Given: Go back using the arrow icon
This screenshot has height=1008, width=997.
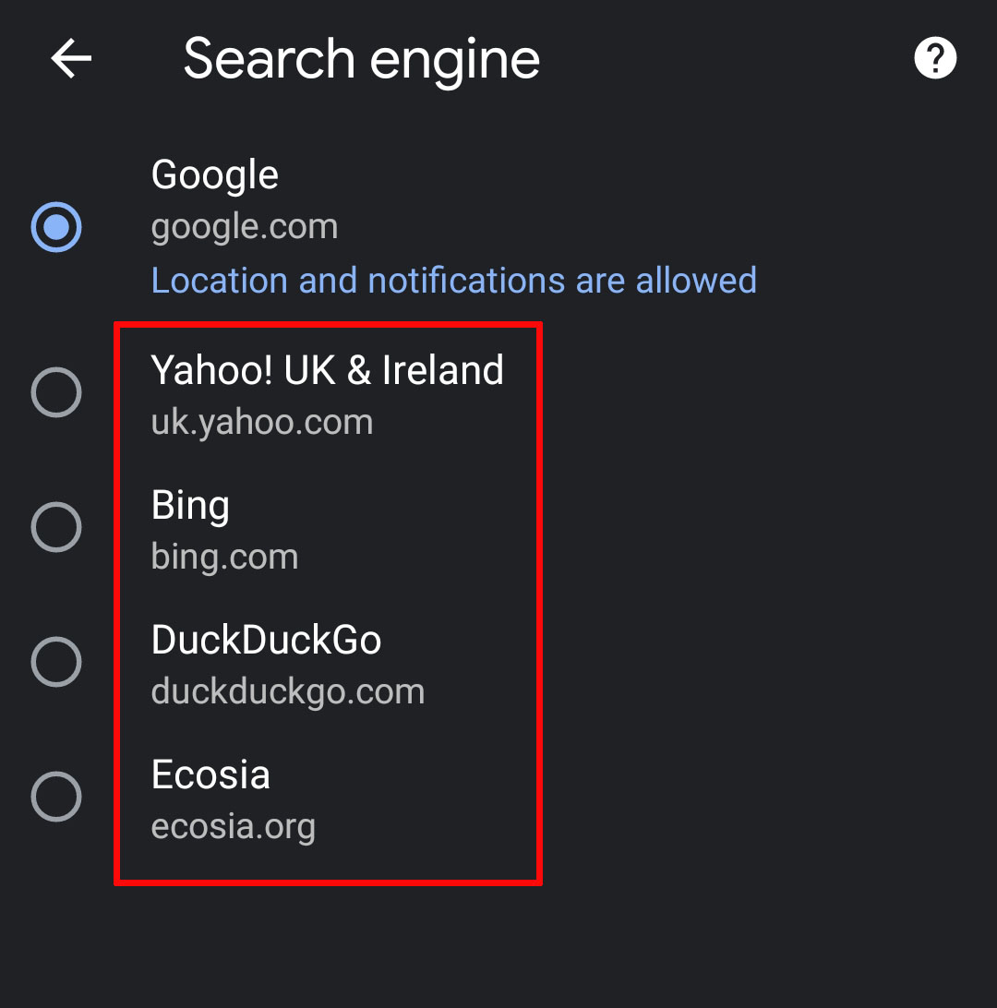Looking at the screenshot, I should 71,58.
